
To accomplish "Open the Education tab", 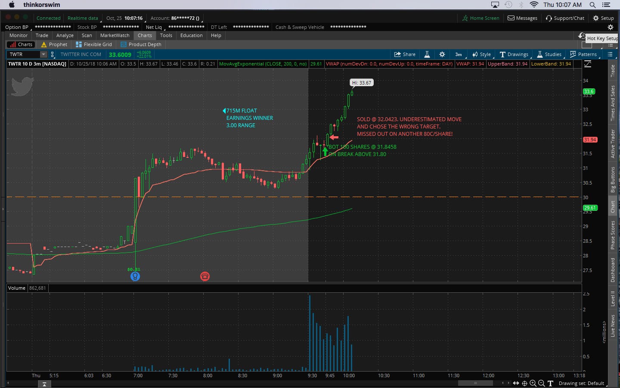I will [192, 35].
